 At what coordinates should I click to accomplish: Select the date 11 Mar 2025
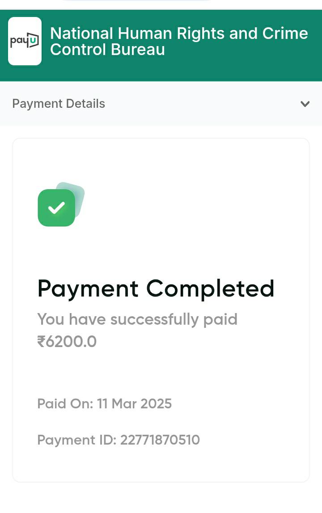(134, 404)
